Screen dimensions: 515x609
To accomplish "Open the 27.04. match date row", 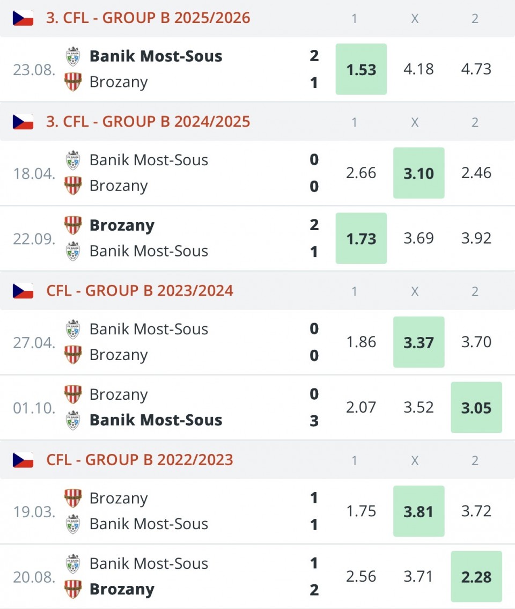I will (34, 342).
